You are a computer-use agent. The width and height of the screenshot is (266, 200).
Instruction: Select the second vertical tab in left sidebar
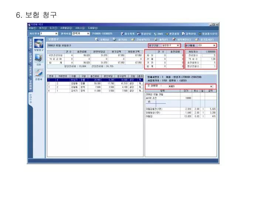[x=31, y=57]
